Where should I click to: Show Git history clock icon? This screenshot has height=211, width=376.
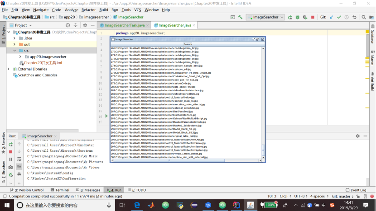click(x=347, y=17)
